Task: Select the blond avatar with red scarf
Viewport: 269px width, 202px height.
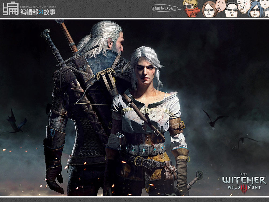Action: [191, 9]
